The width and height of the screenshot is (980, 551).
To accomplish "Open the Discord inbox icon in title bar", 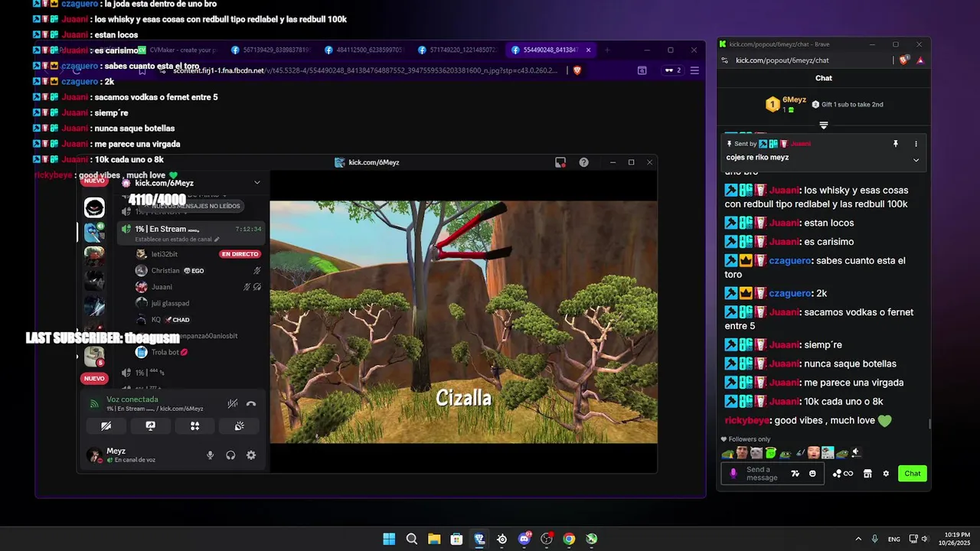I will 560,162.
